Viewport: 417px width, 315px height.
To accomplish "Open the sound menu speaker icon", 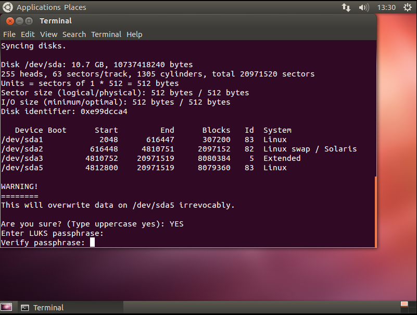I will (x=363, y=7).
